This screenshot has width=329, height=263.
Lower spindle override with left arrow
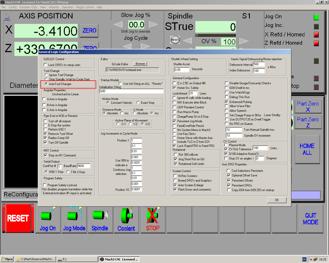187,41
